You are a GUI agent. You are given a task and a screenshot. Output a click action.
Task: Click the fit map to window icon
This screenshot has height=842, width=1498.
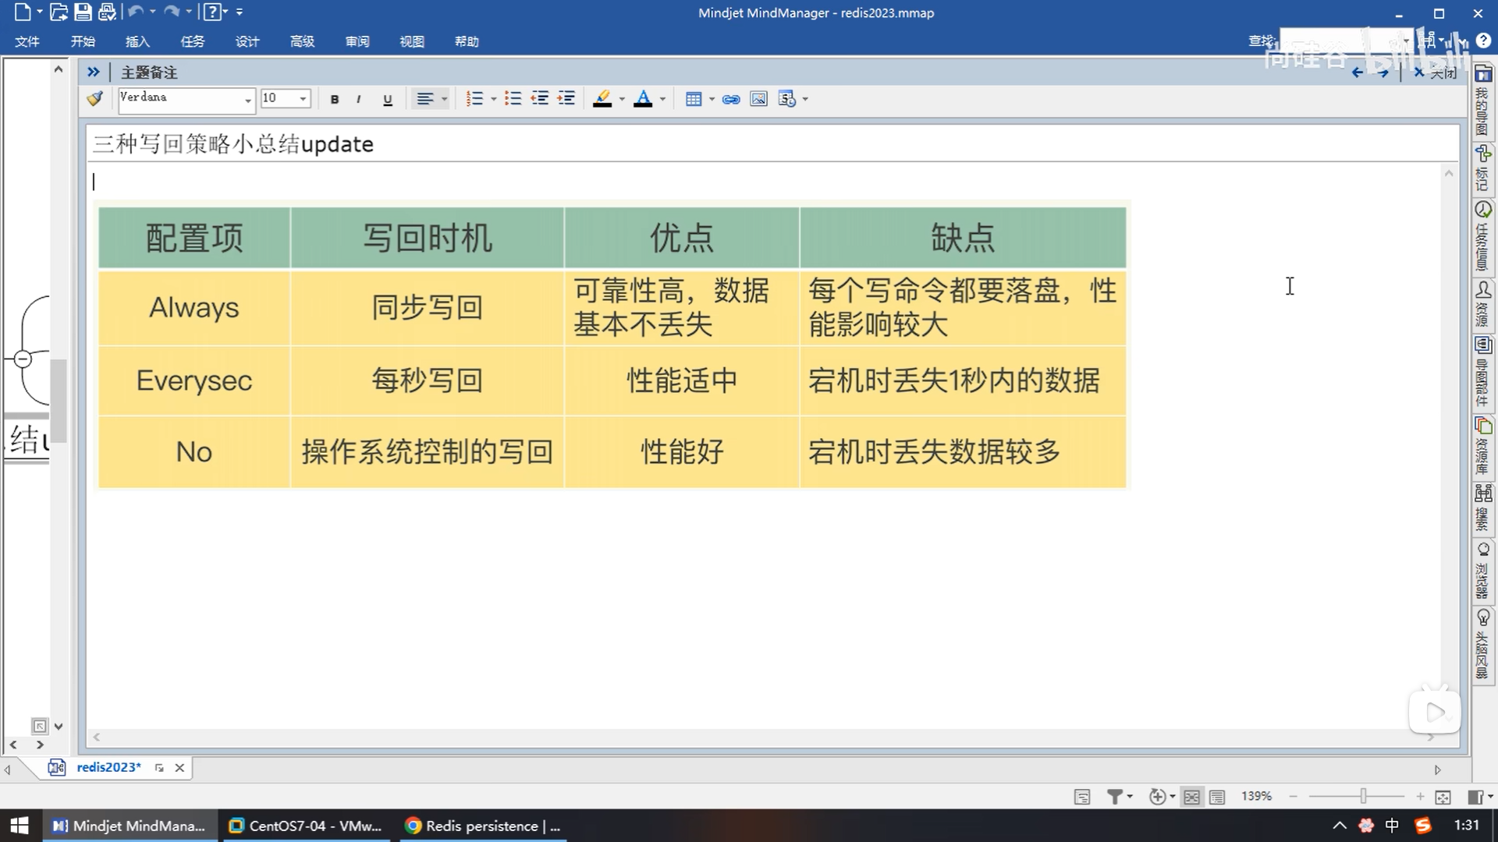(x=1443, y=797)
